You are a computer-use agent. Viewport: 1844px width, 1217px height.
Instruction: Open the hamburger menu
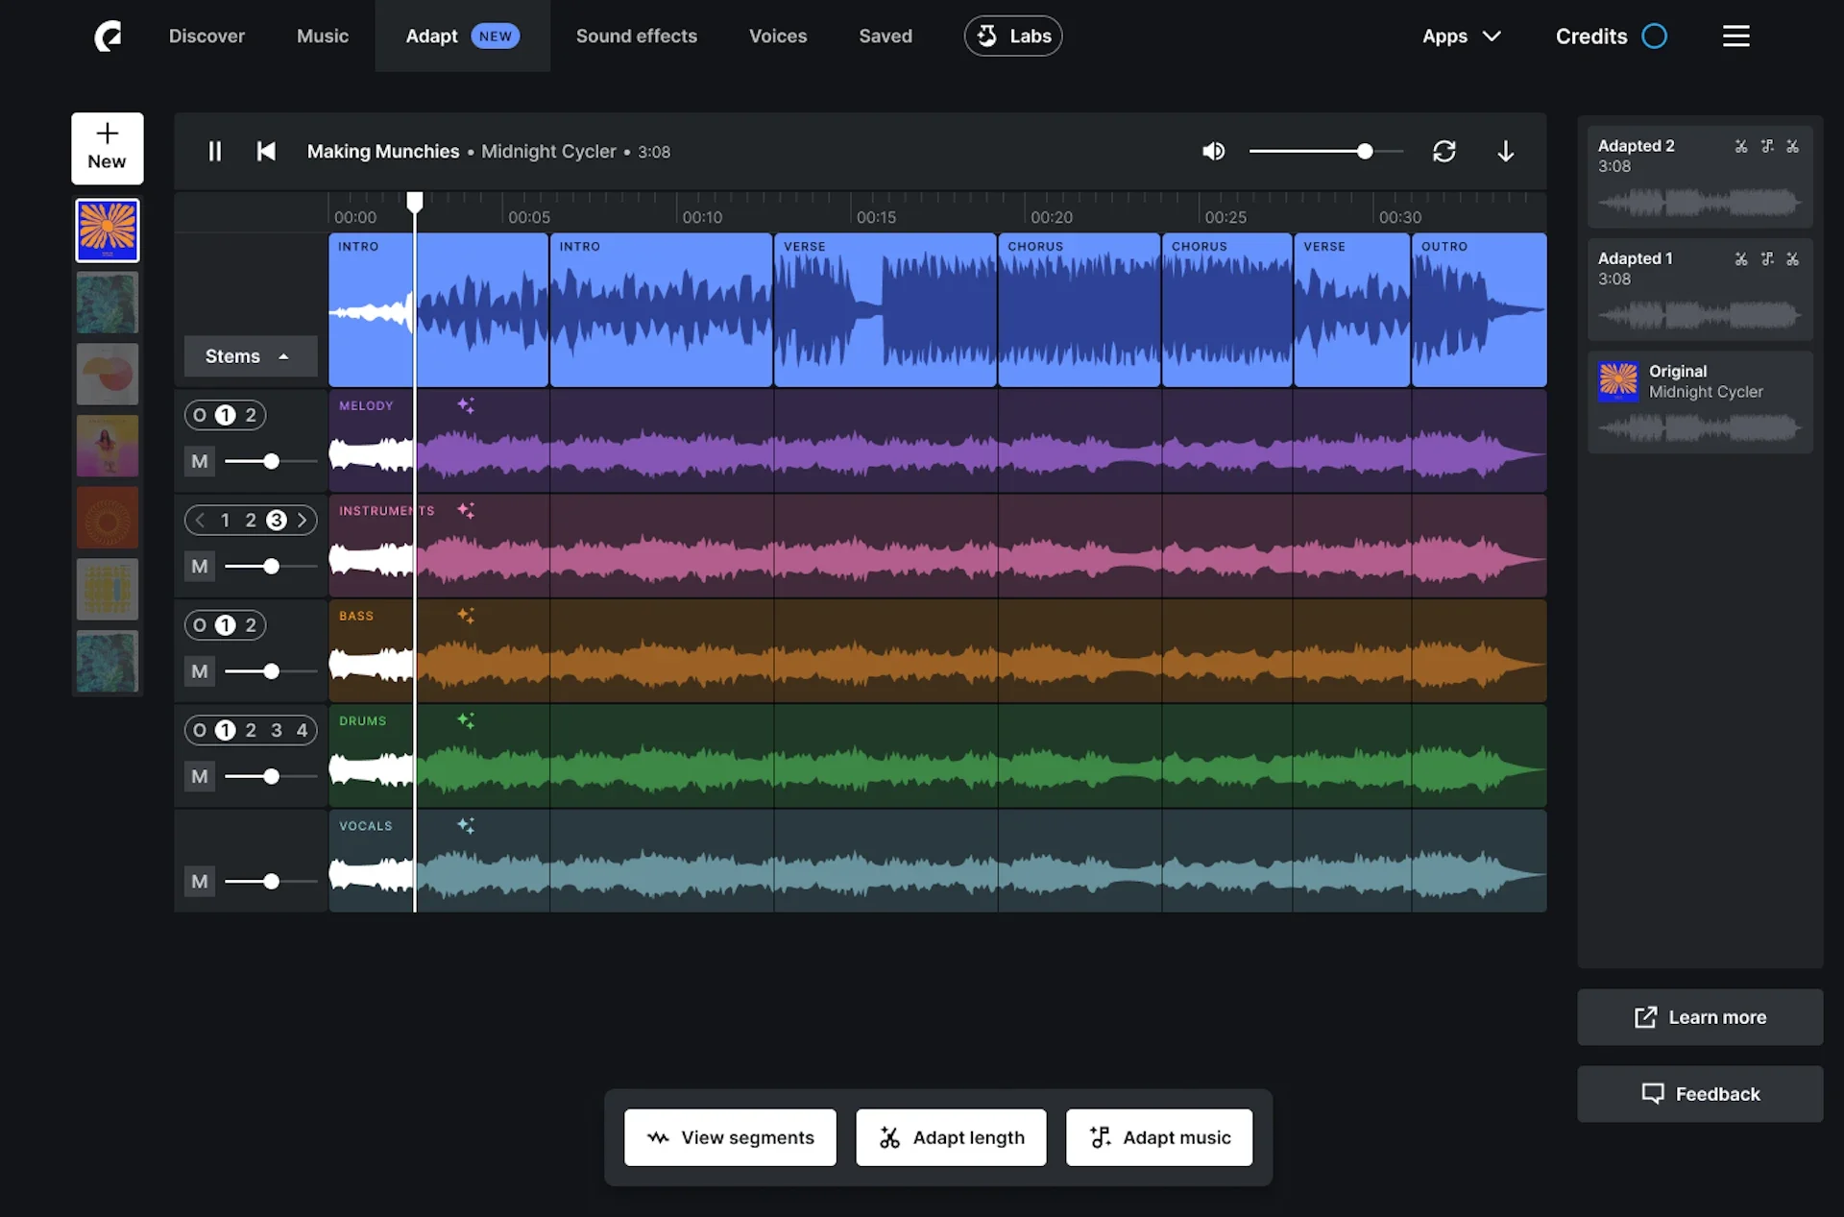1735,37
